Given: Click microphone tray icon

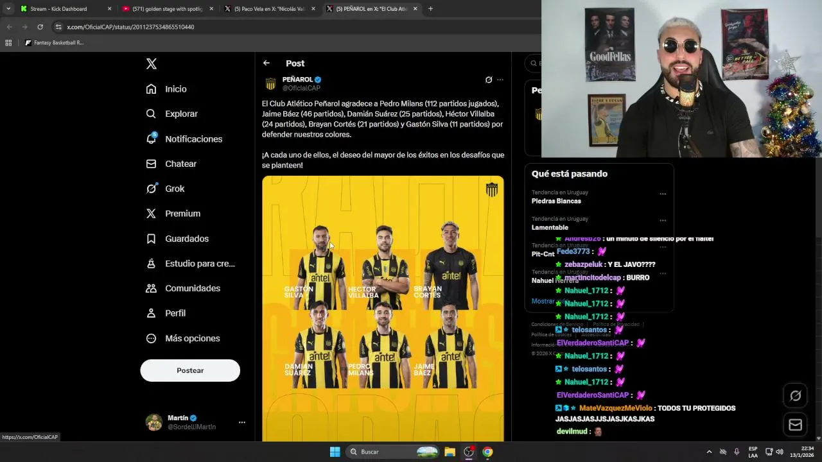Looking at the screenshot, I should [737, 452].
